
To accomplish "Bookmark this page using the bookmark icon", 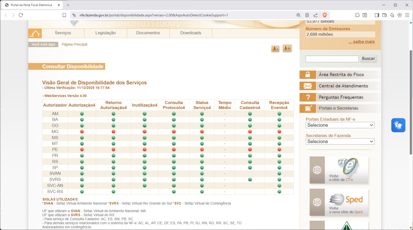I will pyautogui.click(x=64, y=15).
